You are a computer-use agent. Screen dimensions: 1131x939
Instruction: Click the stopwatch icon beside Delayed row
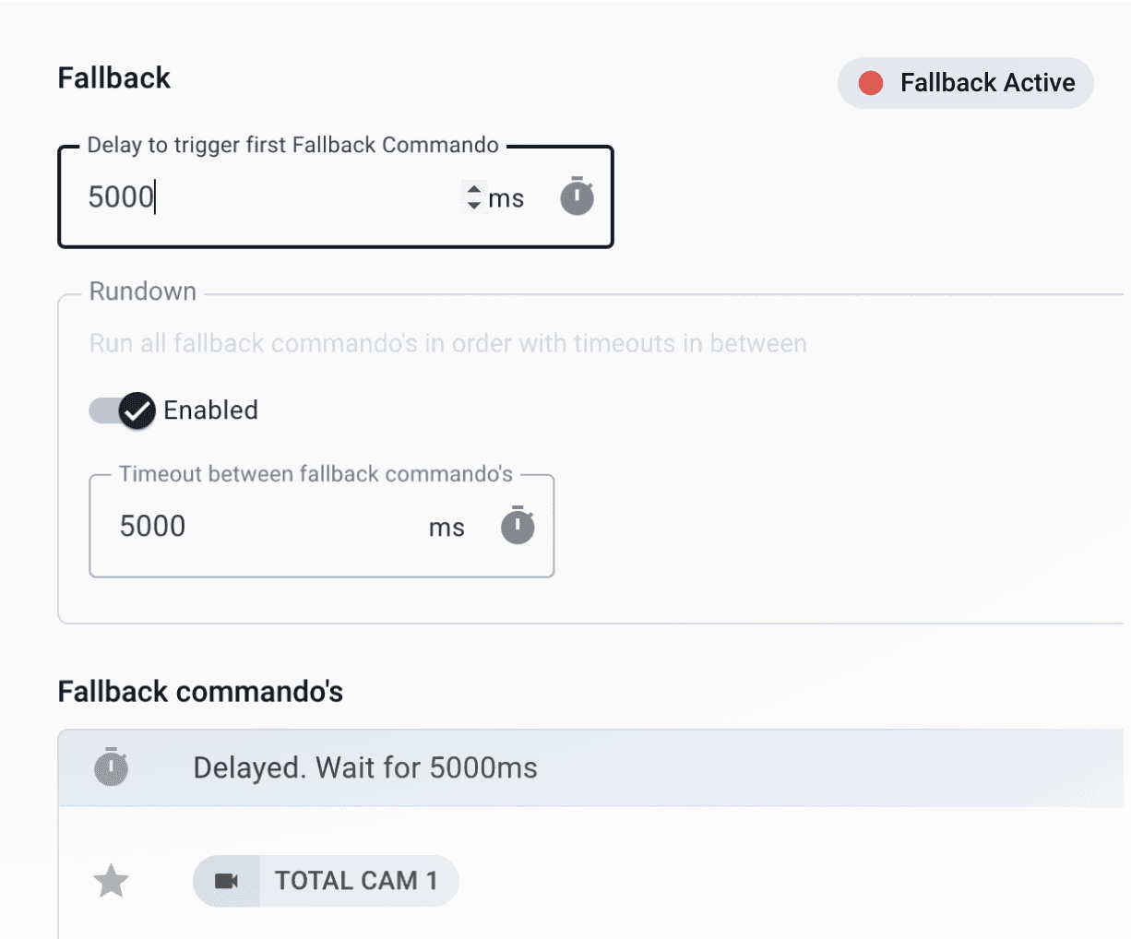coord(112,767)
